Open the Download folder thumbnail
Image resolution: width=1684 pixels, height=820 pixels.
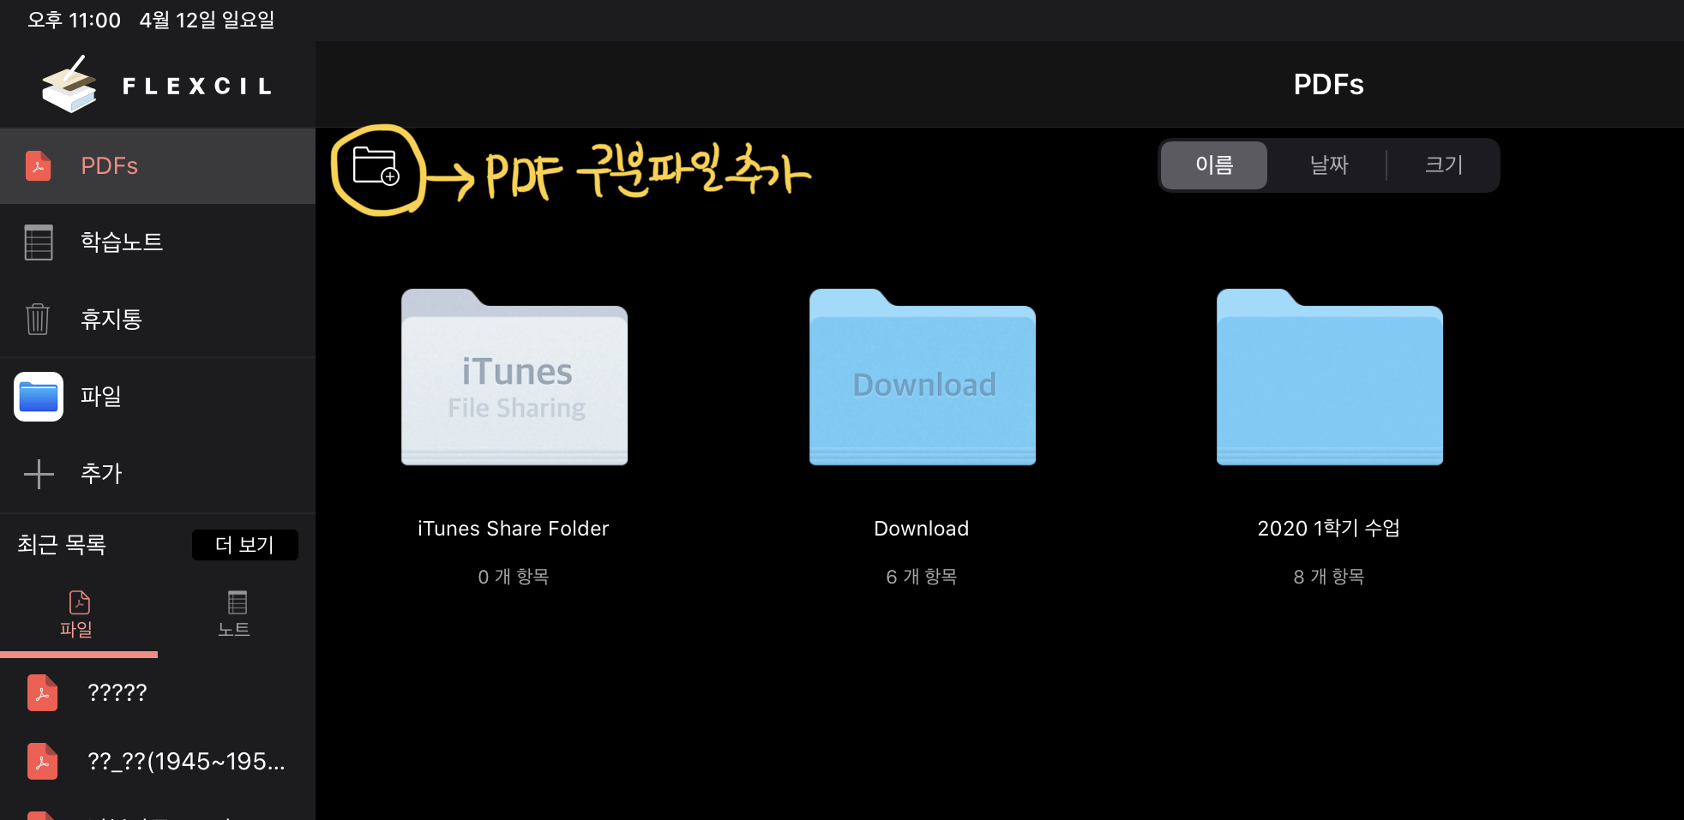point(923,377)
